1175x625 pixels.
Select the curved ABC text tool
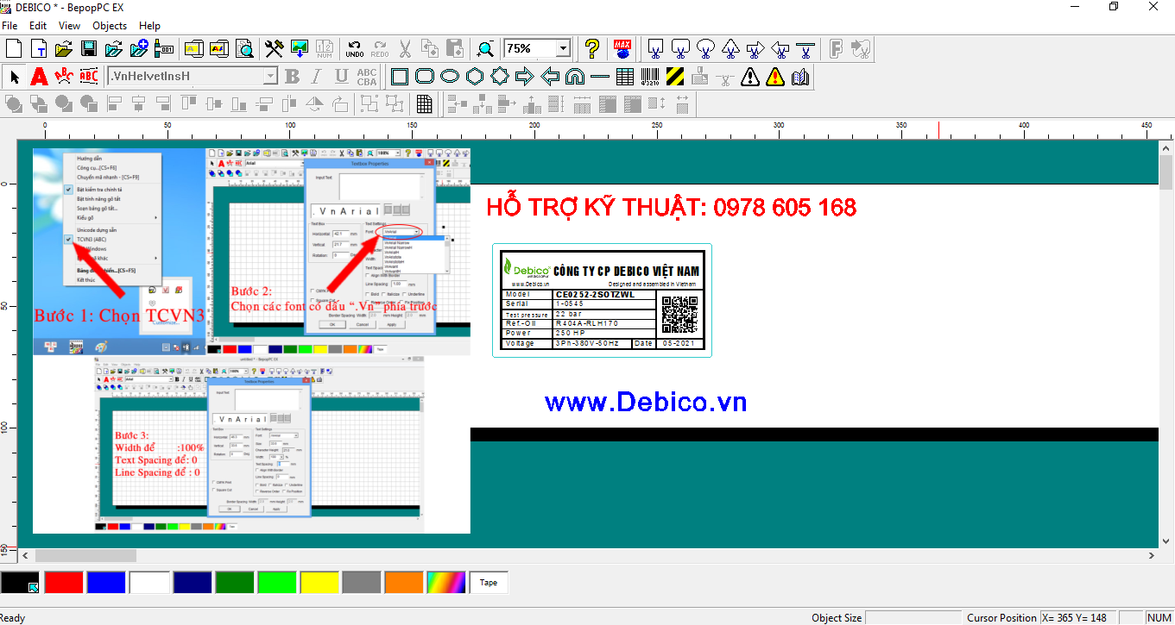pyautogui.click(x=63, y=77)
